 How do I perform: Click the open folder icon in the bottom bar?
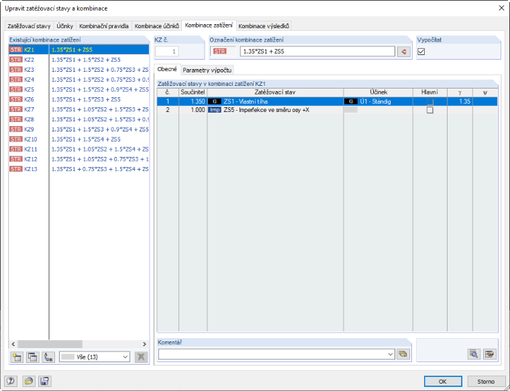coord(29,381)
